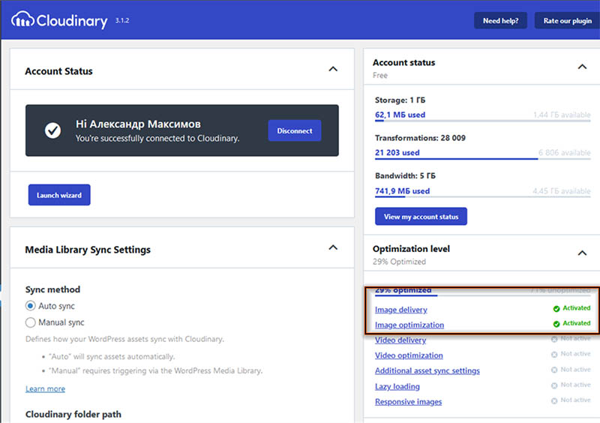Click Not active icon for Additional asset sync

point(554,370)
